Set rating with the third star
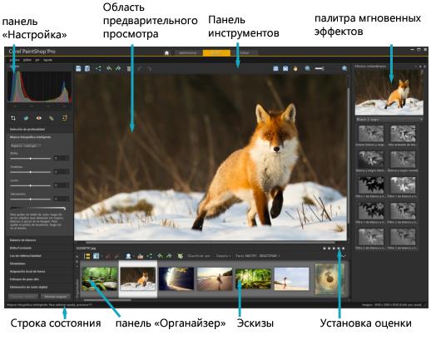 pyautogui.click(x=334, y=249)
